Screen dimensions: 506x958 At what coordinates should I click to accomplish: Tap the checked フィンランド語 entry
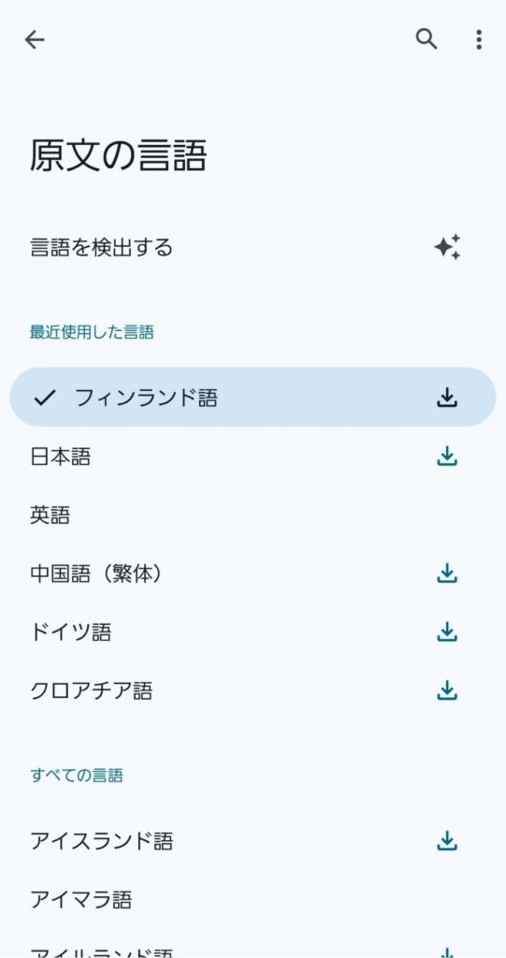[x=253, y=397]
